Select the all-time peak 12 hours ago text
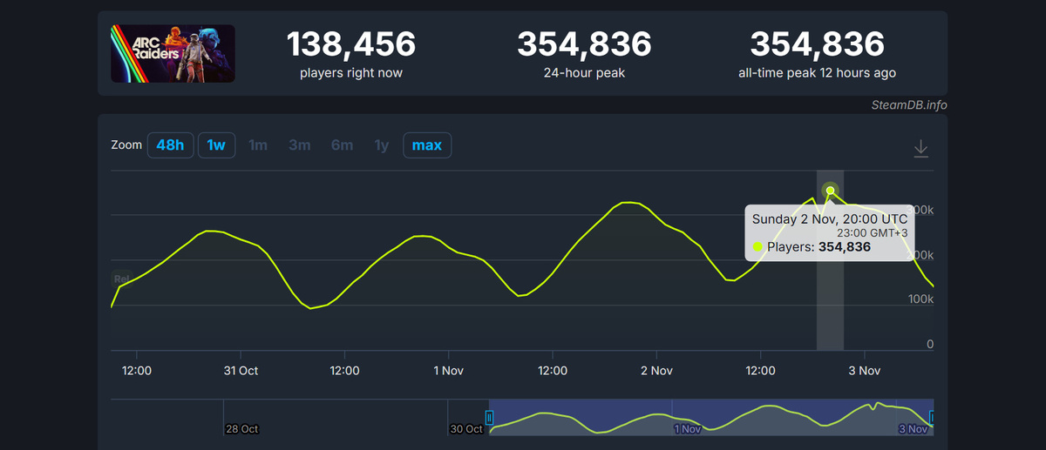Viewport: 1046px width, 450px height. (x=817, y=73)
